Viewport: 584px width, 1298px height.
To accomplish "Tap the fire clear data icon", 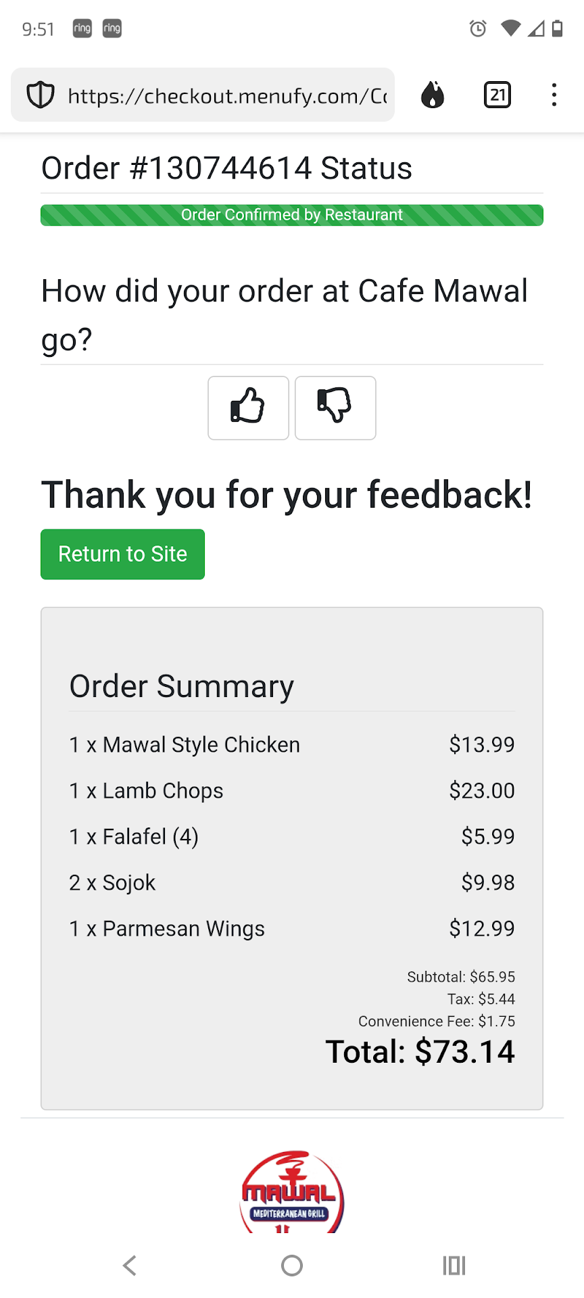I will pos(433,95).
